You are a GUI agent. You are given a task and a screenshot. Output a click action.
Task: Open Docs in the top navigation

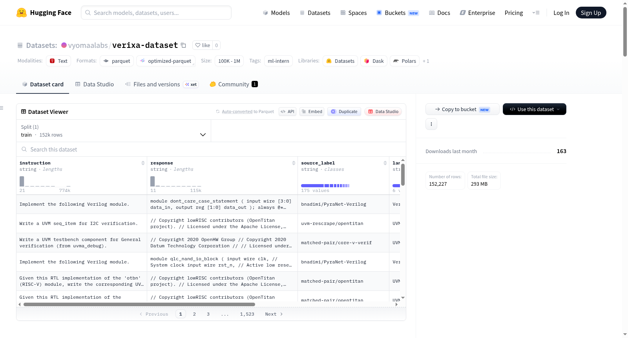[440, 13]
